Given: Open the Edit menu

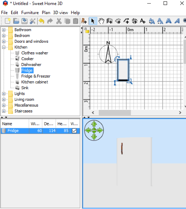Looking at the screenshot, I should click(14, 12).
